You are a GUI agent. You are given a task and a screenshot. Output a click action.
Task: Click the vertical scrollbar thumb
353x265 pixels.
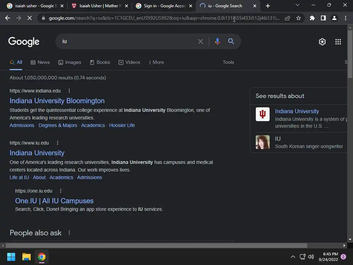point(350,54)
